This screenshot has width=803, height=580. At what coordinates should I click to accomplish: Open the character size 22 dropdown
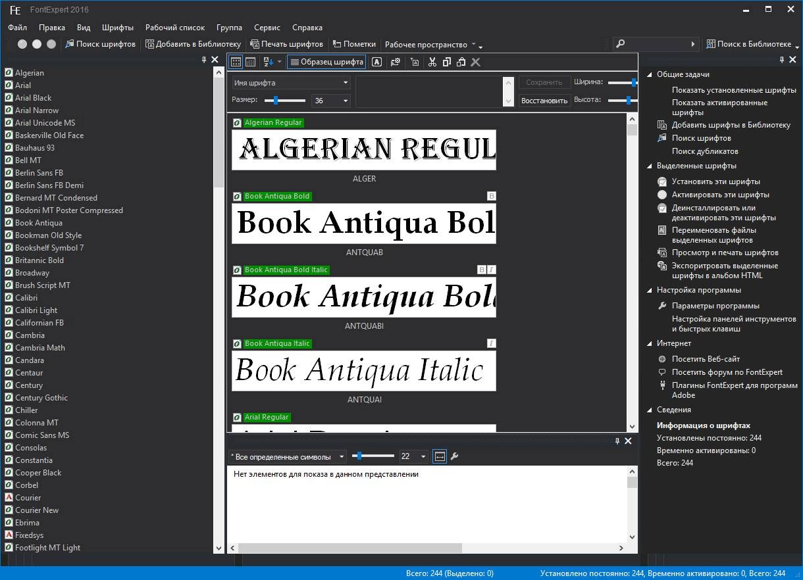pos(414,456)
